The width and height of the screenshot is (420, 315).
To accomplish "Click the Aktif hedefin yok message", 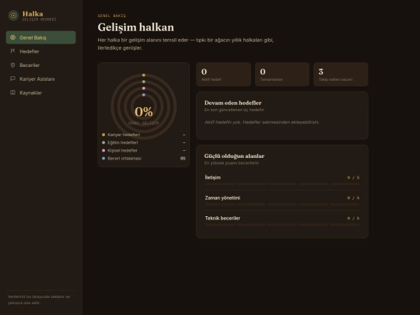I will 261,122.
